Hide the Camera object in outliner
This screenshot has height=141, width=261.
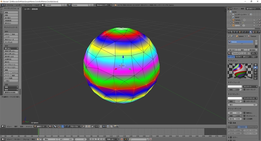tap(254, 20)
